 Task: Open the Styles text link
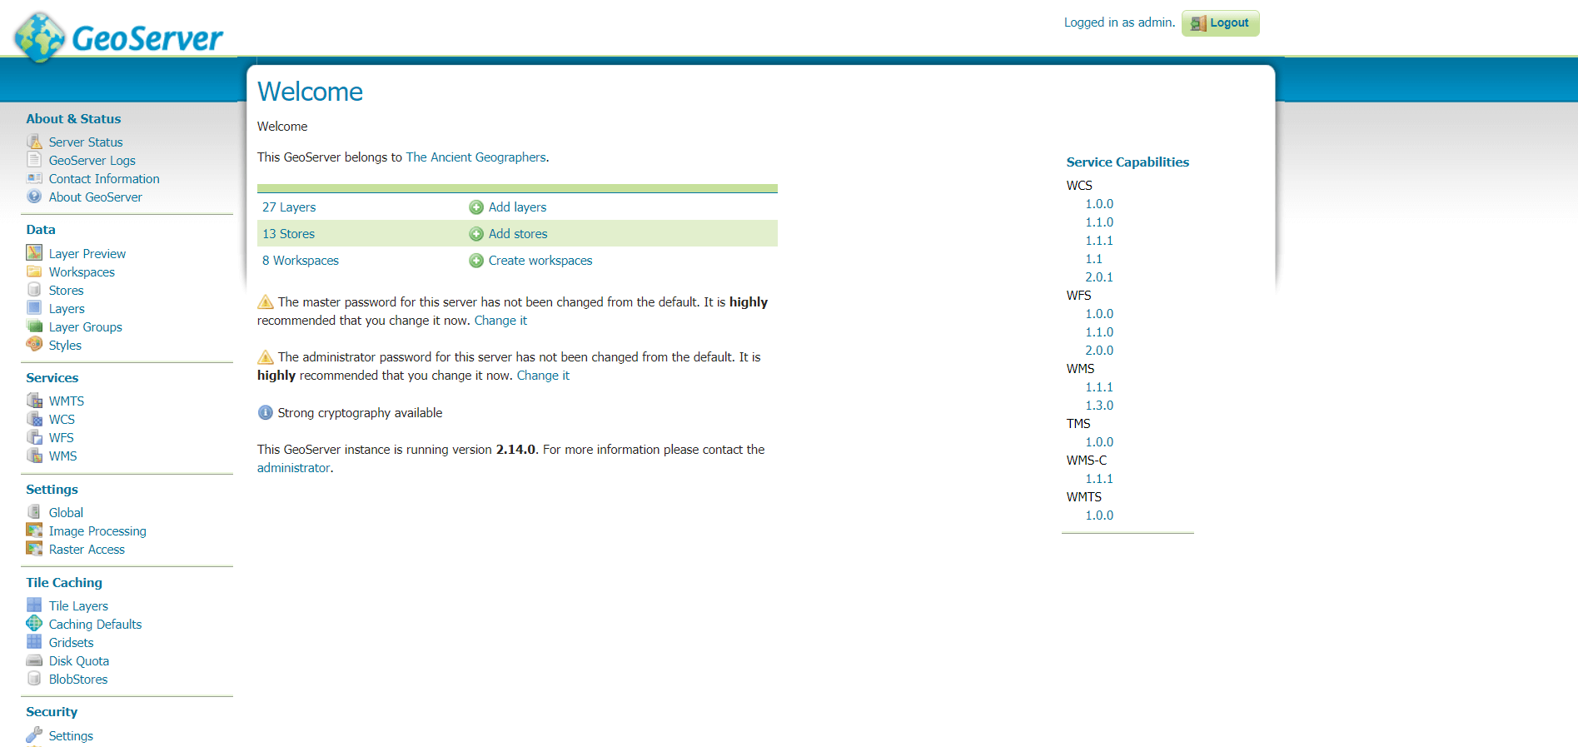(65, 346)
